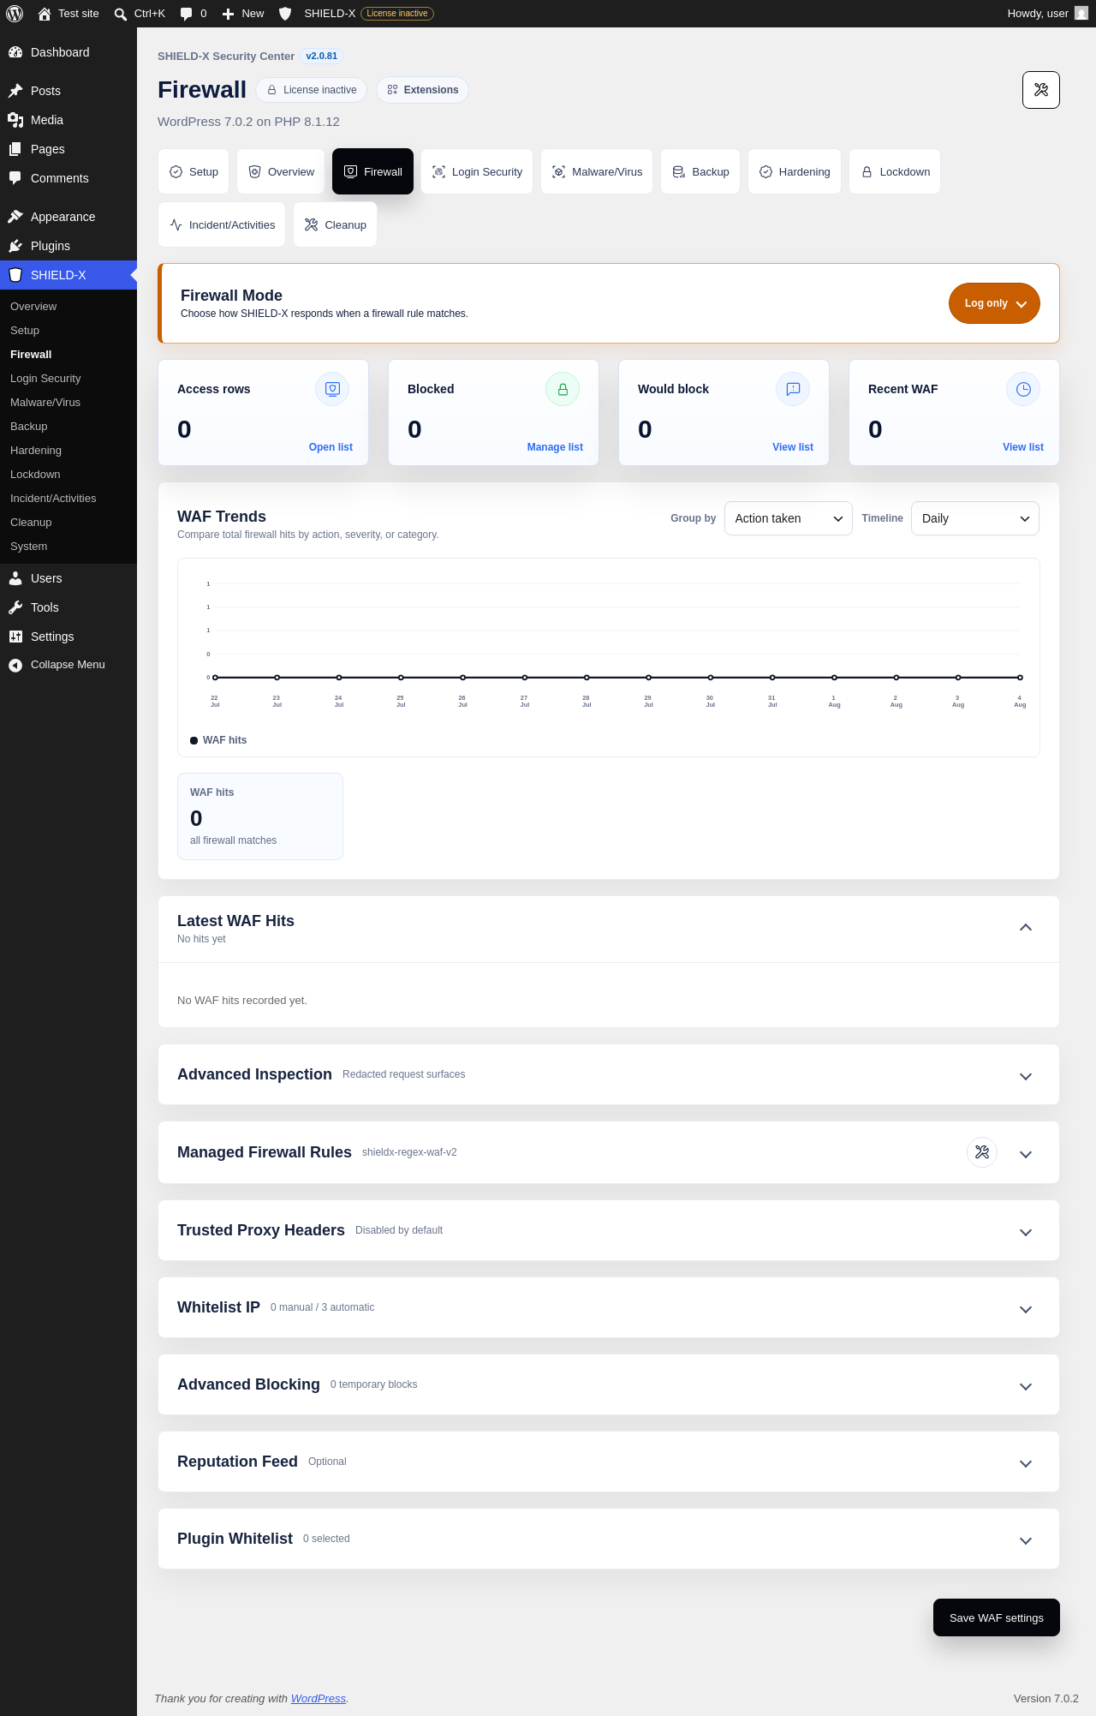The height and width of the screenshot is (1716, 1096).
Task: Switch to the Malware/Virus tab
Action: point(597,171)
